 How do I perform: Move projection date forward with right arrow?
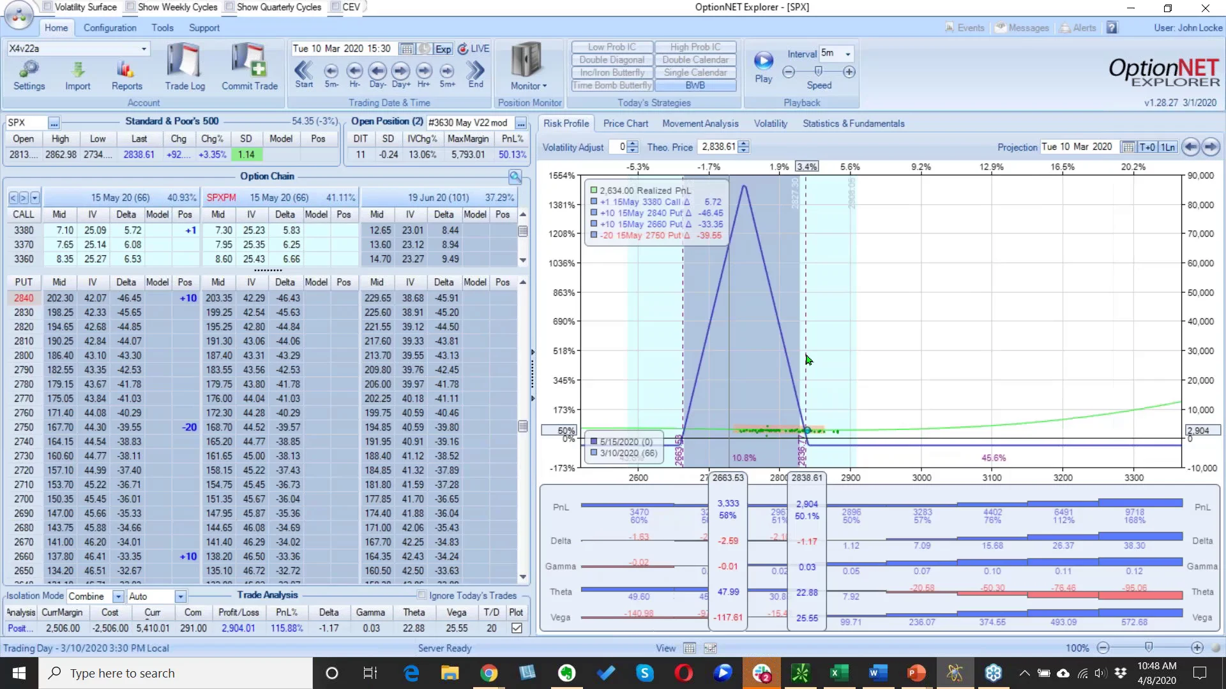(x=1211, y=147)
